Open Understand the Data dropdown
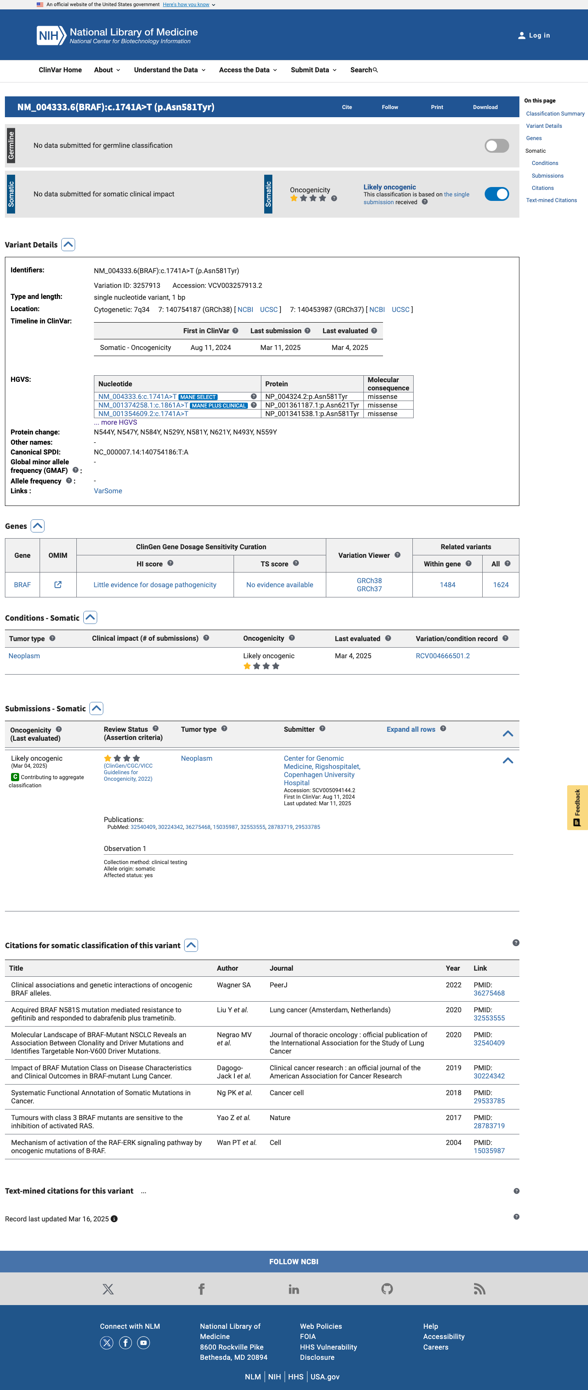The image size is (588, 1390). point(169,70)
